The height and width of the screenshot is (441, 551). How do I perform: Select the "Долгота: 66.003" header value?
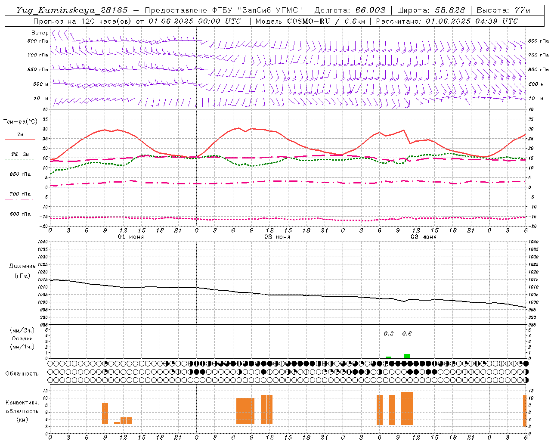click(350, 10)
